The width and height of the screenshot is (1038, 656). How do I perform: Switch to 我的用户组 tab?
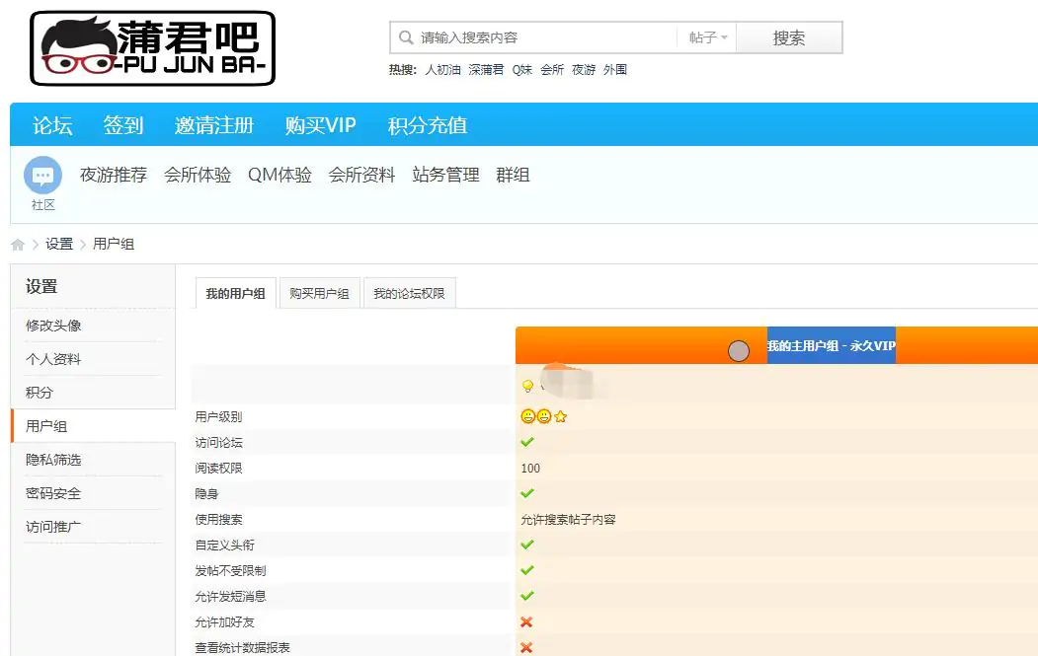pyautogui.click(x=236, y=293)
